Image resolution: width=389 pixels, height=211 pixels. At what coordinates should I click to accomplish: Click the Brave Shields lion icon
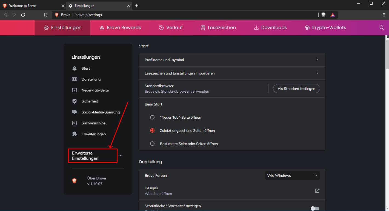324,15
